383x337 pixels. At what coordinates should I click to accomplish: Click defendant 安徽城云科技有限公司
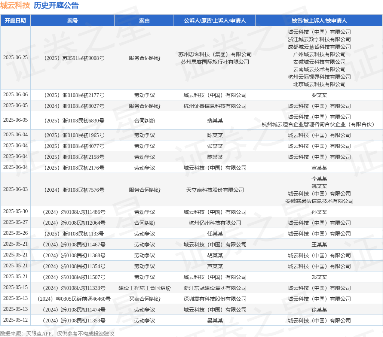point(319,62)
